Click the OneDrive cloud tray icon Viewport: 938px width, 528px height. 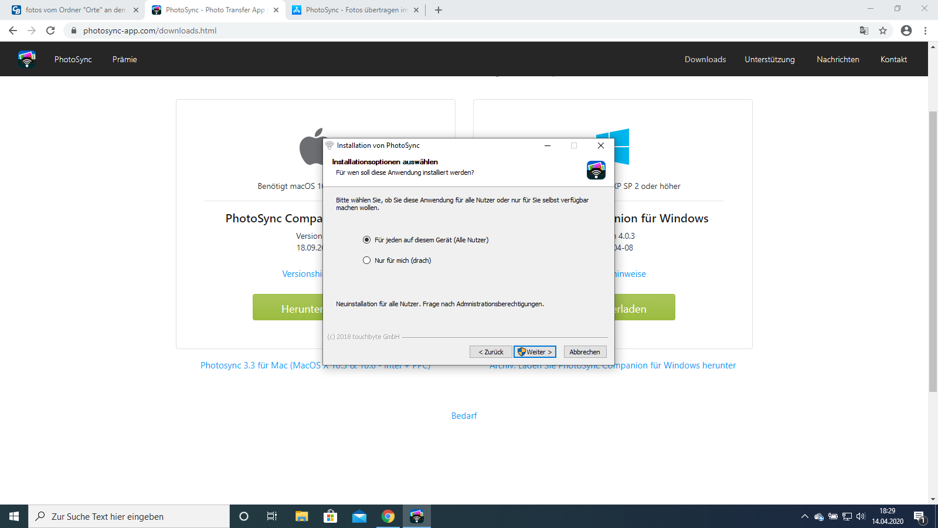(x=819, y=517)
